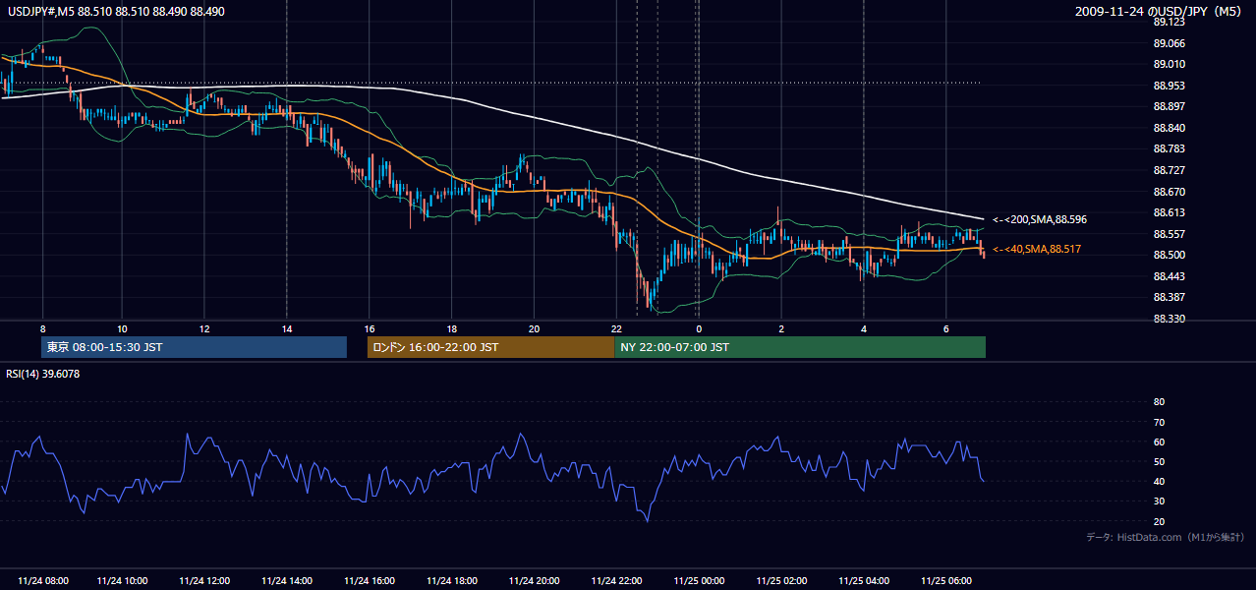The height and width of the screenshot is (590, 1256).
Task: Click hour label 2 under price chart
Action: (x=781, y=328)
